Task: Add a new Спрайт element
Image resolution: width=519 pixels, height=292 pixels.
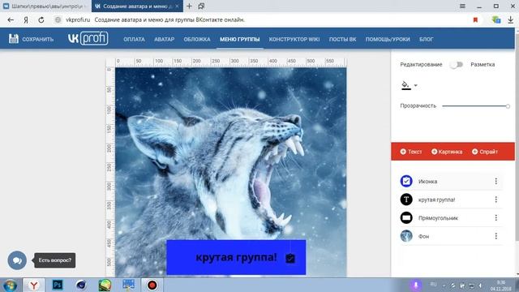Action: pos(485,152)
